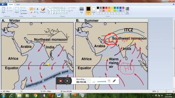
Task: Open the Rotate dropdown
Action: 24,13
